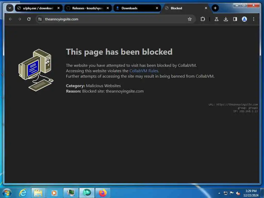Show hidden system tray icons arrow
The image size is (264, 198).
pyautogui.click(x=219, y=193)
